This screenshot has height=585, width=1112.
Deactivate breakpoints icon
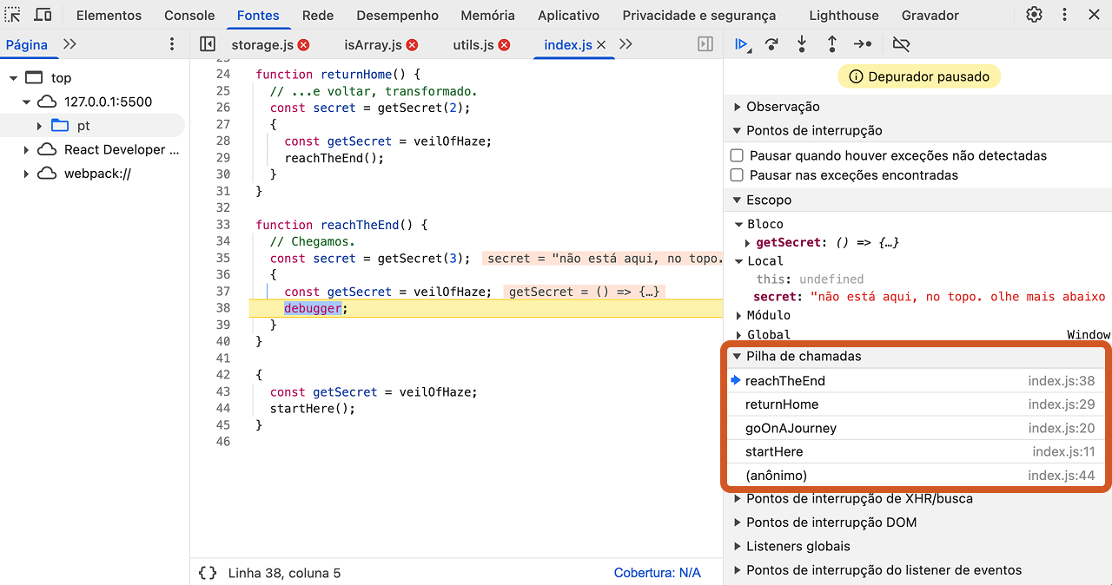tap(902, 44)
